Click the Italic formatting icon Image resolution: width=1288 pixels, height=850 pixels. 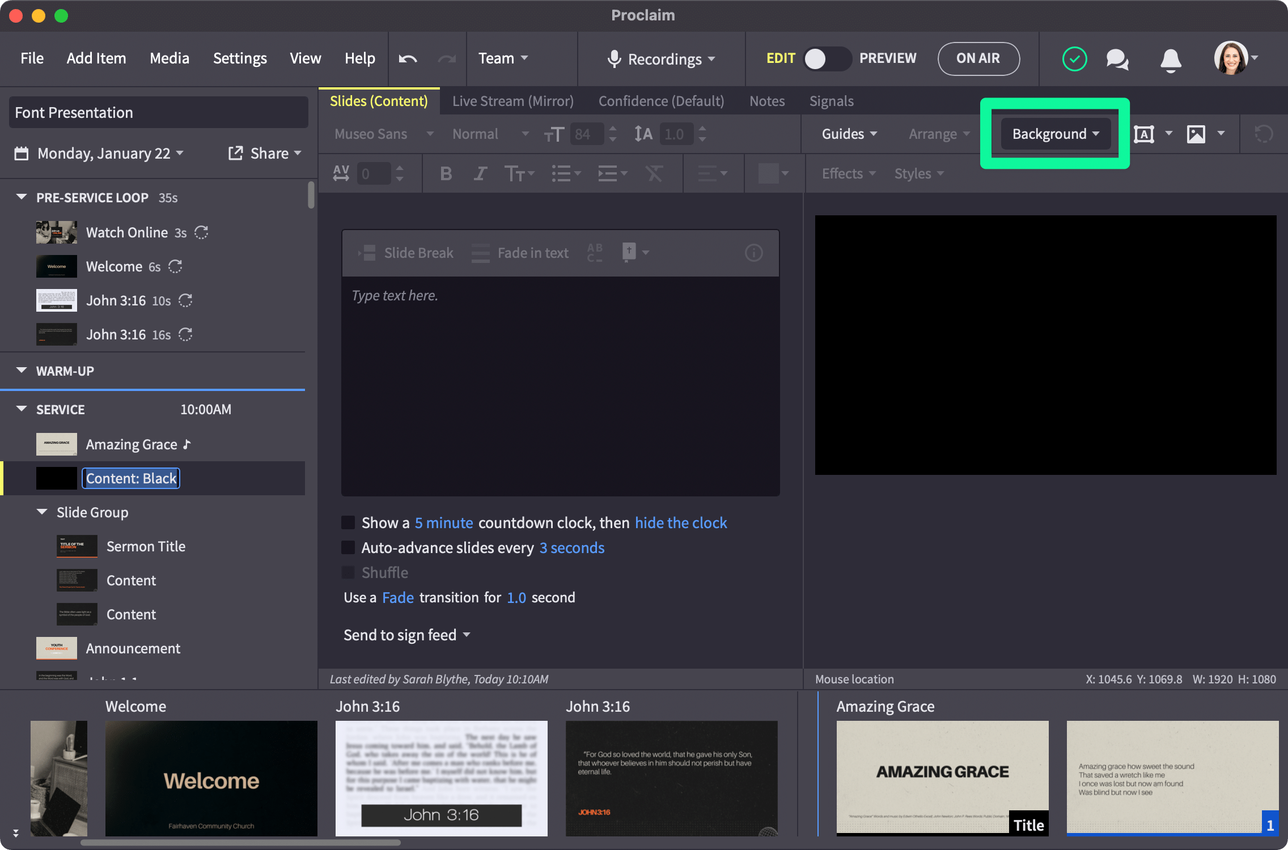point(480,172)
